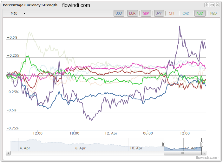This screenshot has width=223, height=163.
Task: Click the empty scrollbar track near 8. Apr
Action: [x=81, y=153]
